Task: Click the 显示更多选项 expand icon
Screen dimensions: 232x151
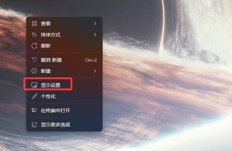Action: pyautogui.click(x=34, y=125)
